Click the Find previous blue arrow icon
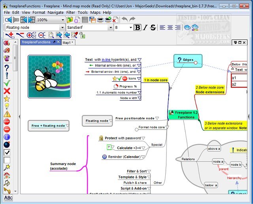Viewport: 253px width, 204px height. pos(67,35)
